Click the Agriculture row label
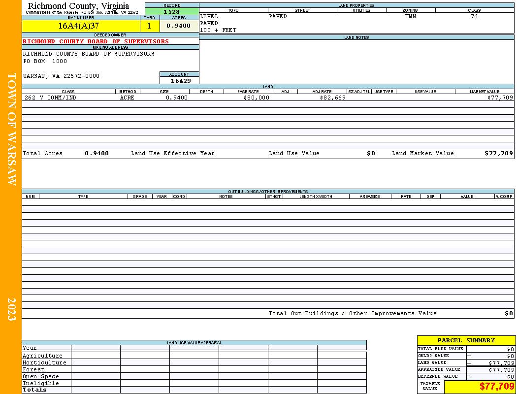The height and width of the screenshot is (394, 517). tap(42, 356)
